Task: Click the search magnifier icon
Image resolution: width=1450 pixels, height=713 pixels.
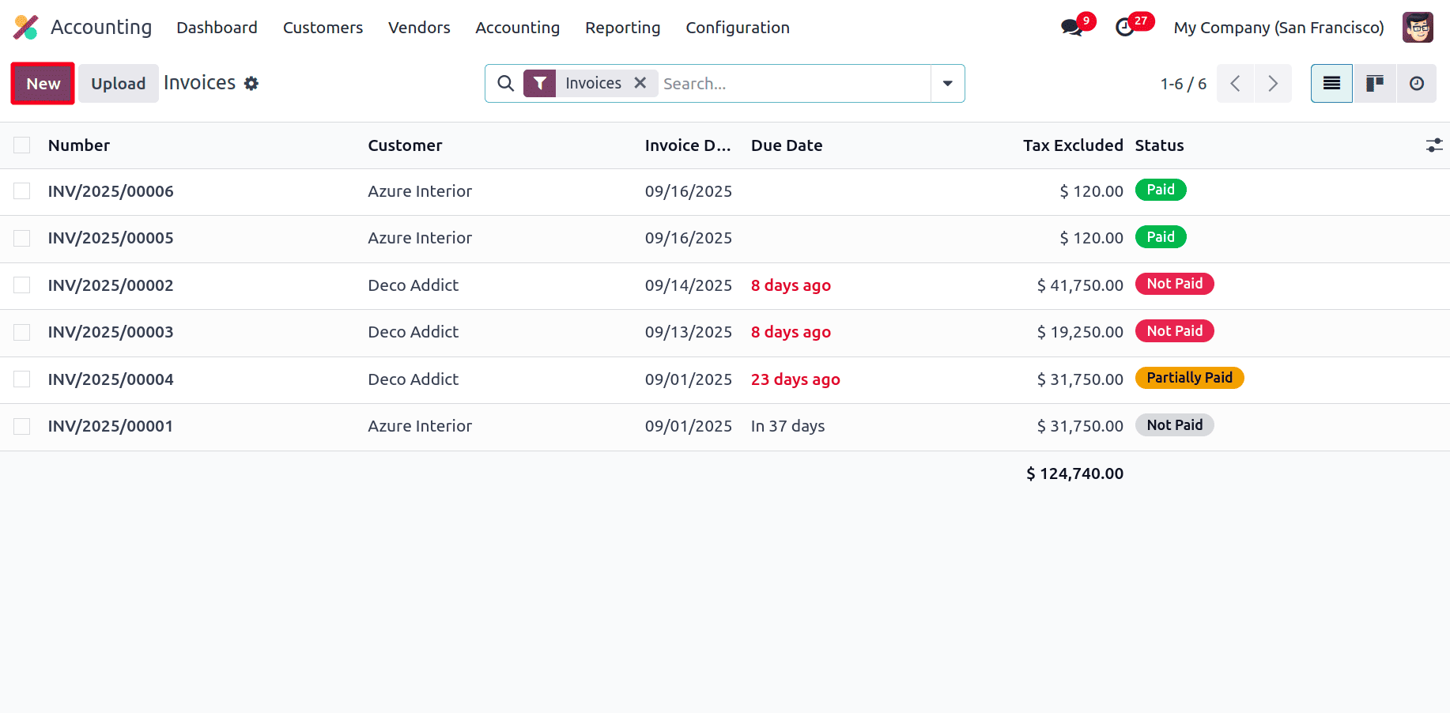Action: 505,83
